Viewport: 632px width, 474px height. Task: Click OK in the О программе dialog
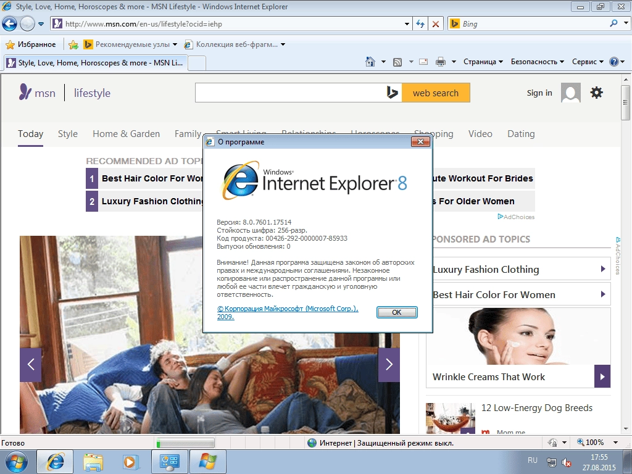pyautogui.click(x=397, y=312)
